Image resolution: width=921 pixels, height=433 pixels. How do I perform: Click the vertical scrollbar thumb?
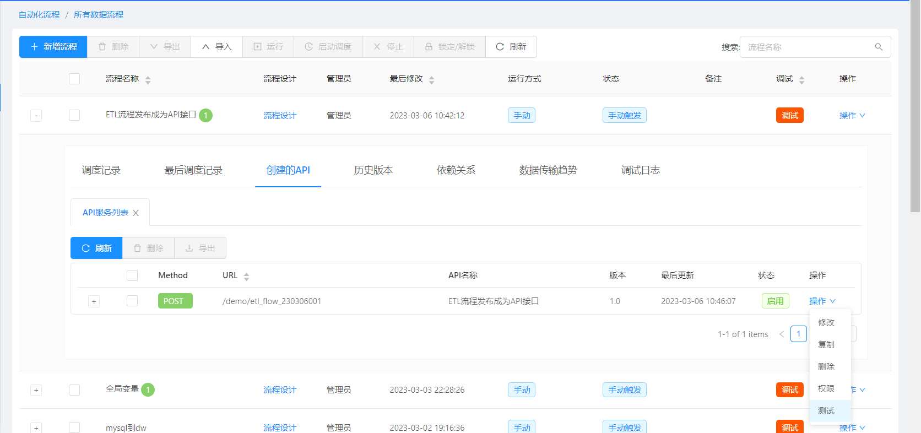pyautogui.click(x=915, y=106)
